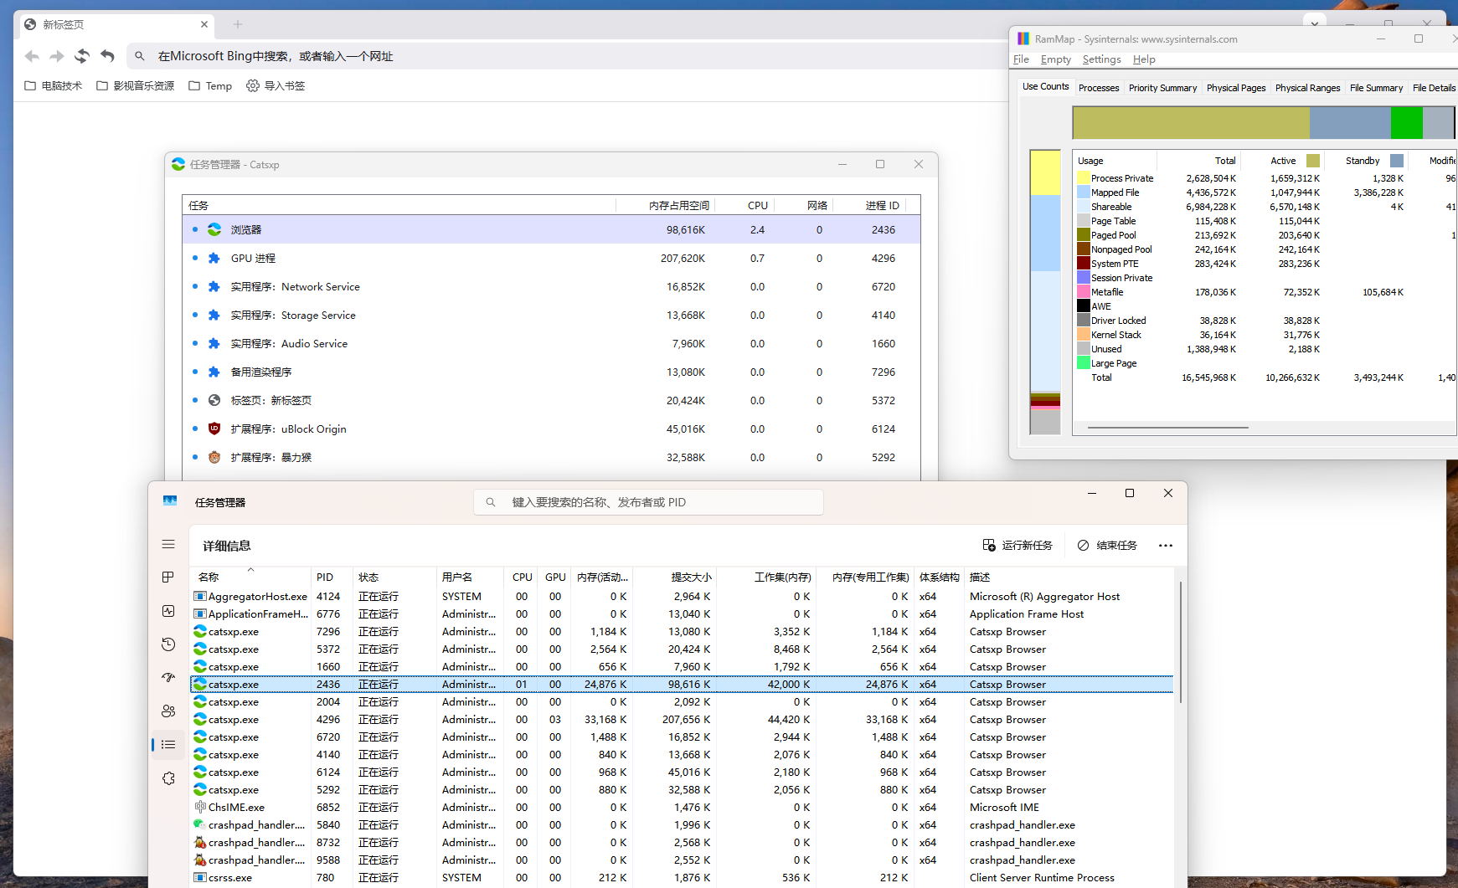The height and width of the screenshot is (888, 1458).
Task: Click the 运行新任务 button
Action: pyautogui.click(x=1018, y=546)
